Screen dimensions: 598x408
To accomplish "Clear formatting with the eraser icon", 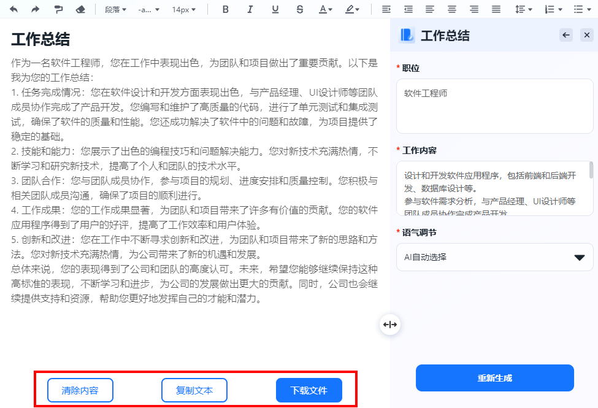I will [x=80, y=9].
